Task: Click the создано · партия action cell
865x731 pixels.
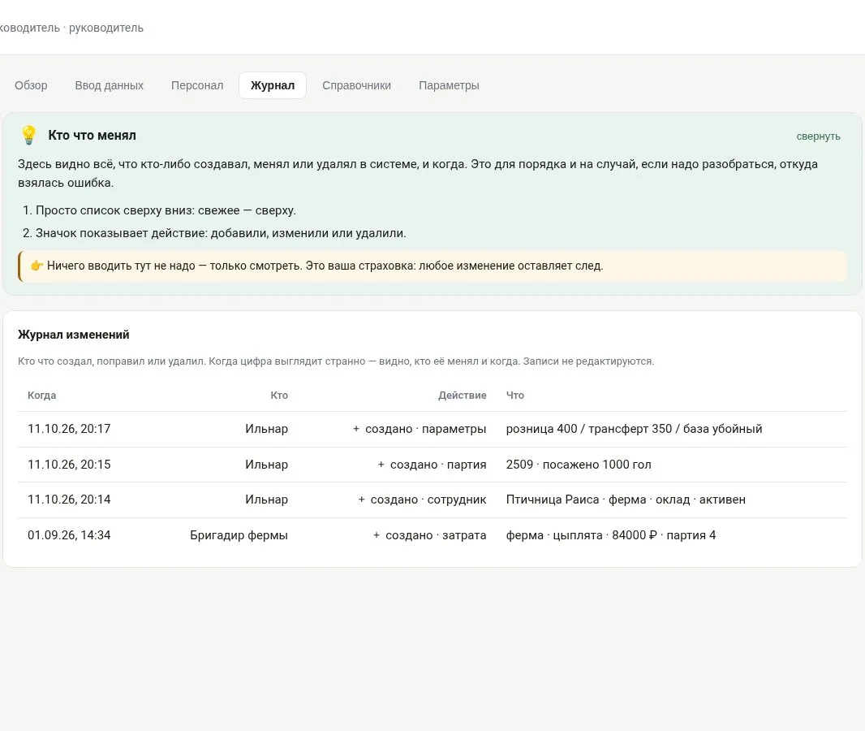Action: tap(432, 465)
